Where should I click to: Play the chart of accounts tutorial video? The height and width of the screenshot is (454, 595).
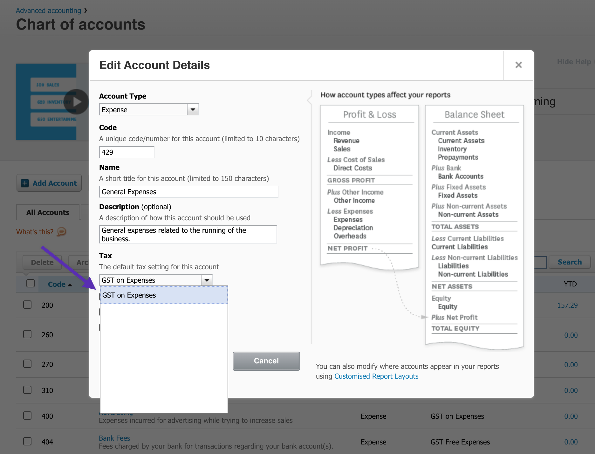77,102
